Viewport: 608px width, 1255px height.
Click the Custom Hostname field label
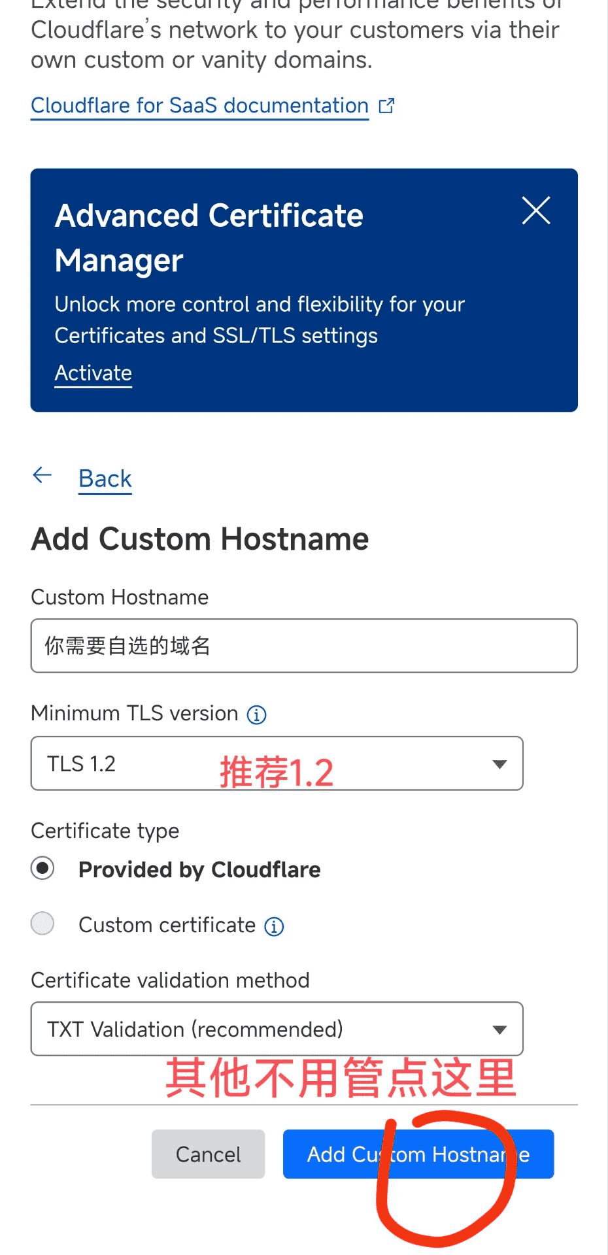120,597
